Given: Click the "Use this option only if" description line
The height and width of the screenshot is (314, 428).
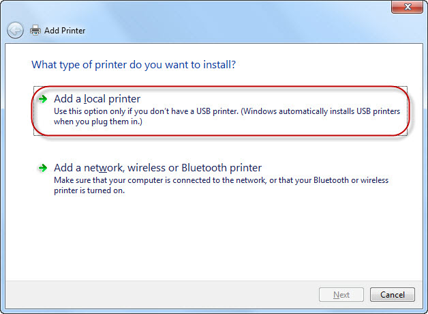Looking at the screenshot, I should (x=226, y=111).
